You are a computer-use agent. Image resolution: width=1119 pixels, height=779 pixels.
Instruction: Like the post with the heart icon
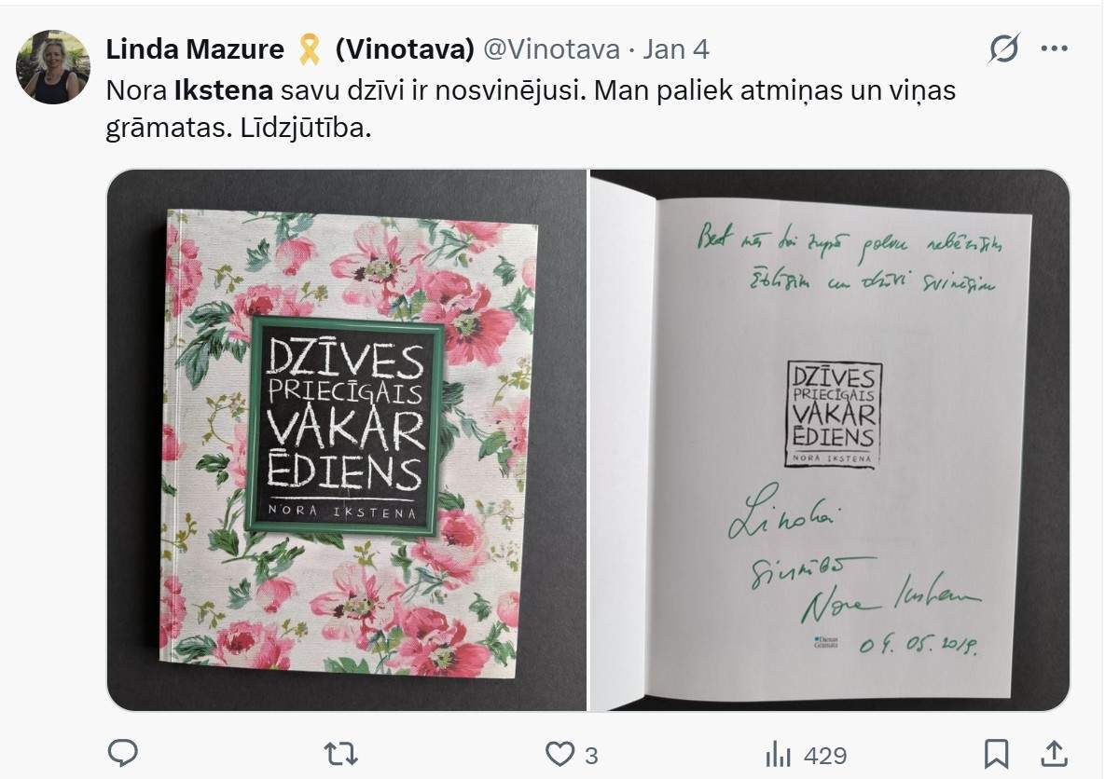[x=559, y=754]
